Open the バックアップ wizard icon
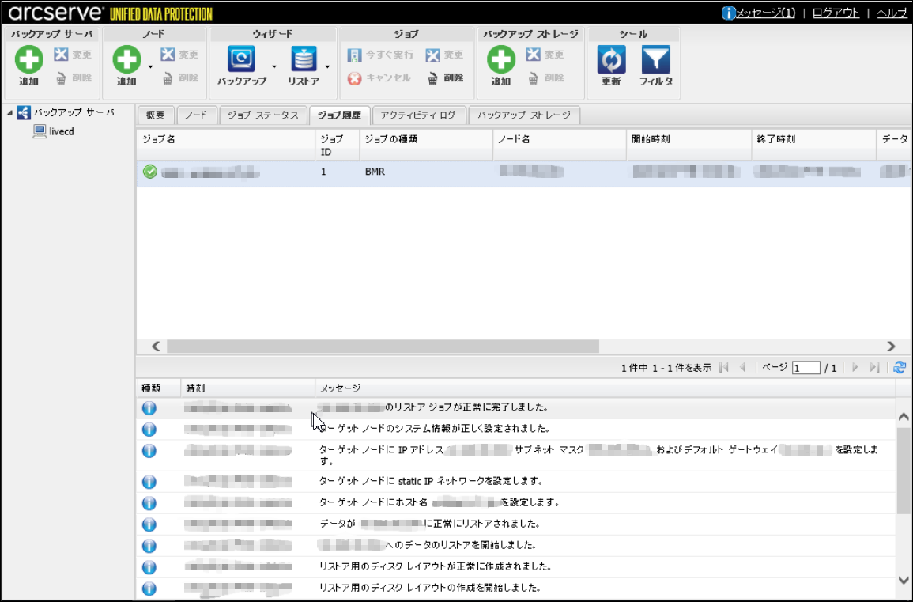Image resolution: width=913 pixels, height=602 pixels. (241, 60)
